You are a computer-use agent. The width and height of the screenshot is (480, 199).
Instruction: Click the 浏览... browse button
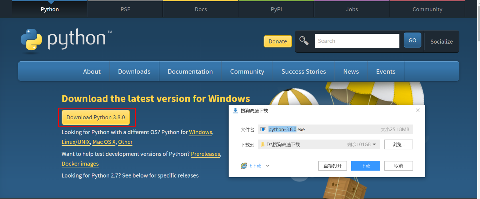(x=398, y=144)
